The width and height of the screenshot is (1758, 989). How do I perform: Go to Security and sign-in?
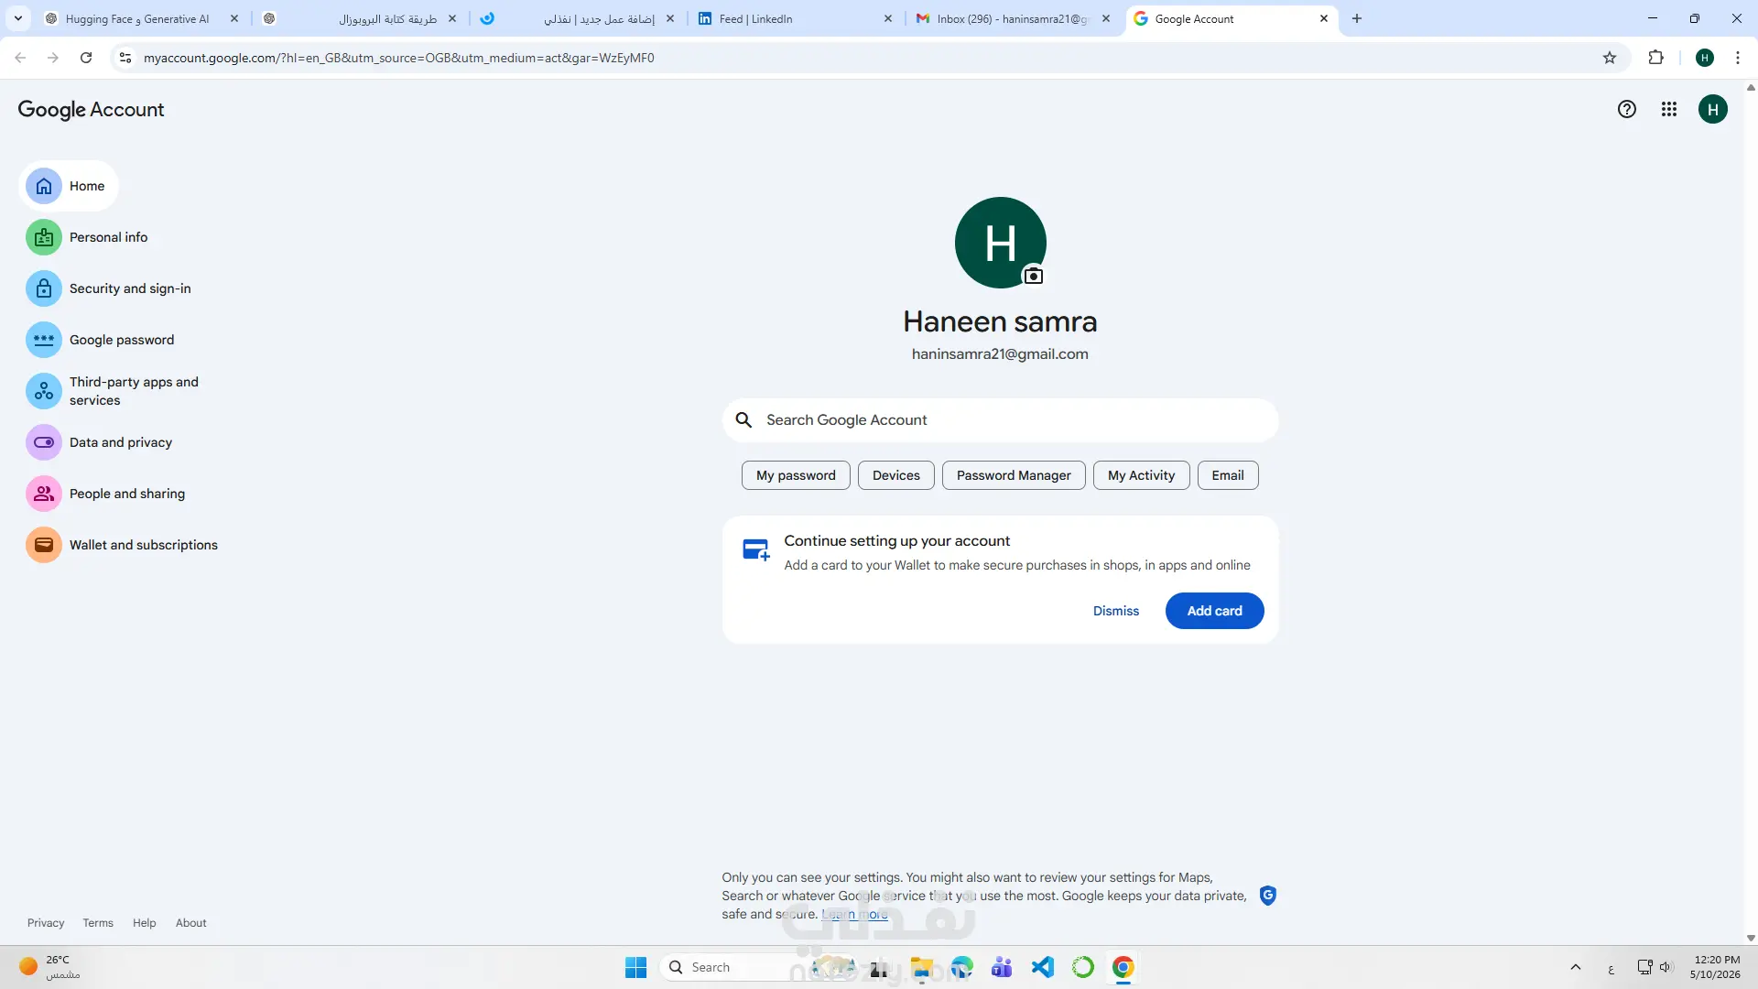pos(109,288)
